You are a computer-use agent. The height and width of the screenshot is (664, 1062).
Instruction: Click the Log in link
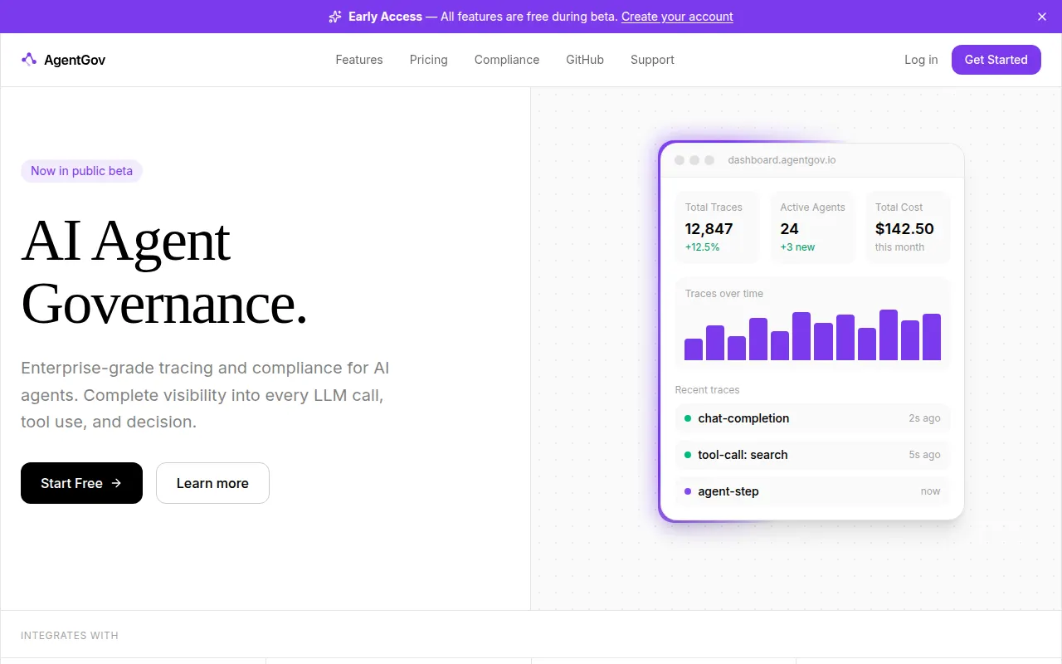[x=921, y=60]
